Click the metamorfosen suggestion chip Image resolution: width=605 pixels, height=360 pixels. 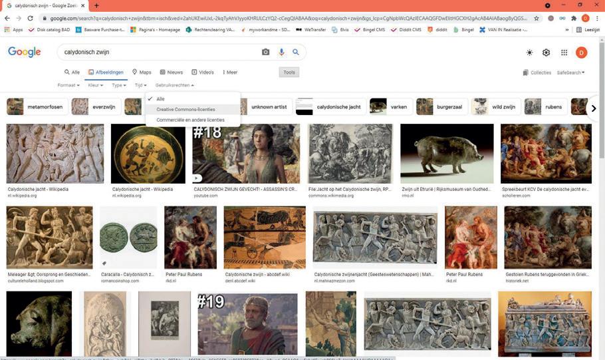pos(37,106)
